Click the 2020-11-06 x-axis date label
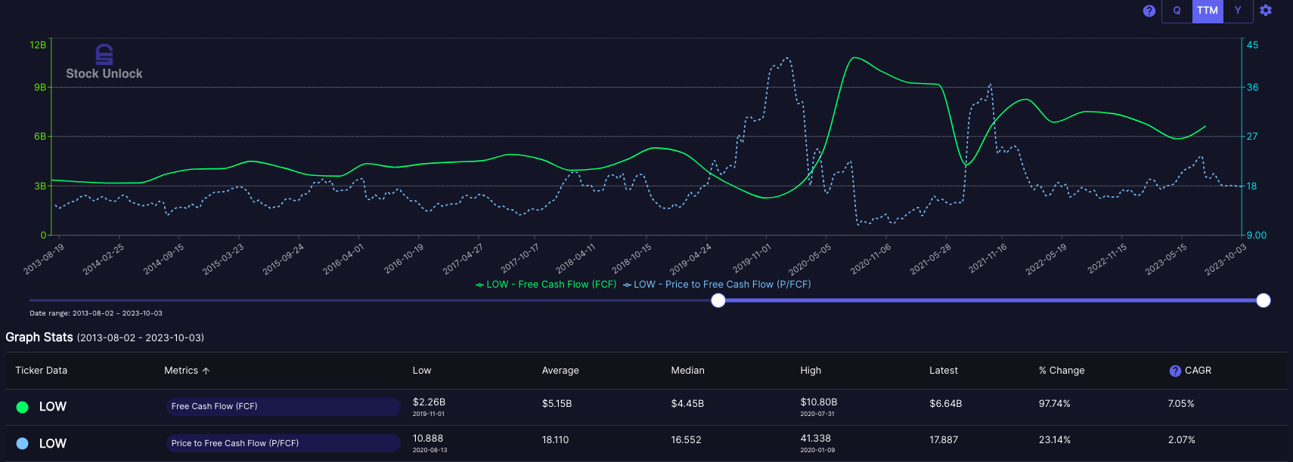Viewport: 1293px width, 462px height. [x=870, y=259]
